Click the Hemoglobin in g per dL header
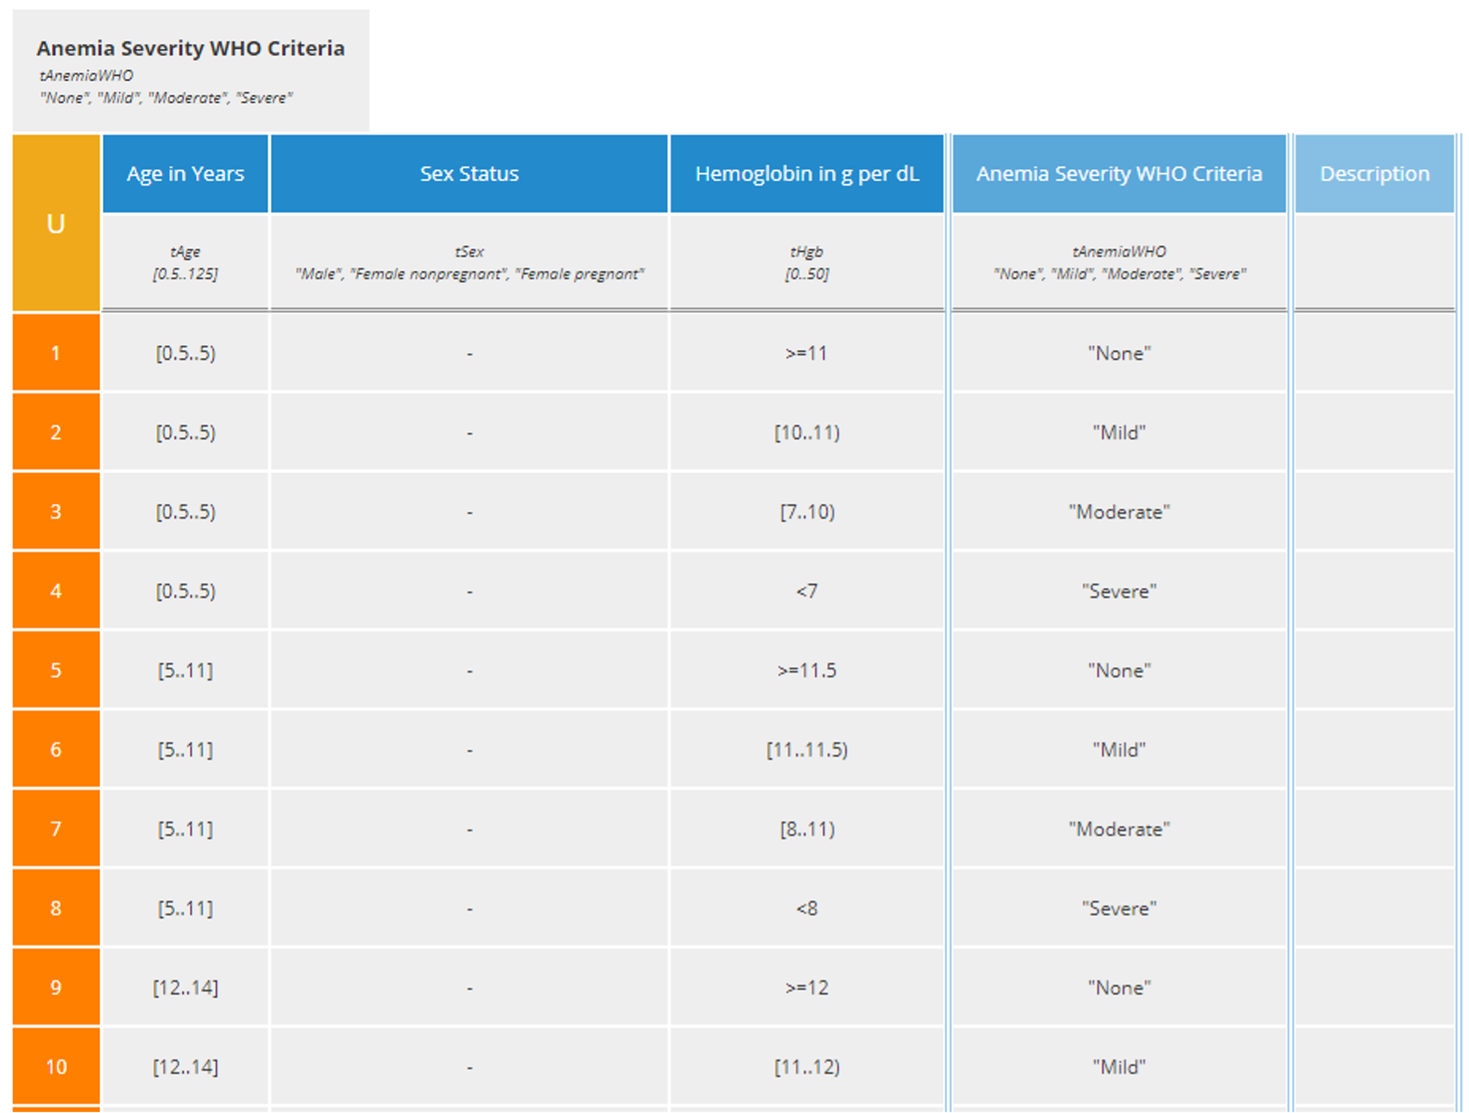Viewport: 1469px width, 1113px height. [807, 174]
